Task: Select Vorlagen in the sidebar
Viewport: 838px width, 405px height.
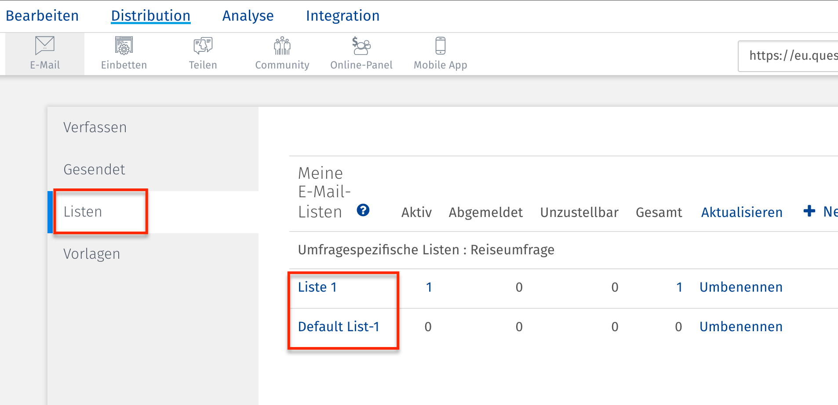Action: [91, 254]
